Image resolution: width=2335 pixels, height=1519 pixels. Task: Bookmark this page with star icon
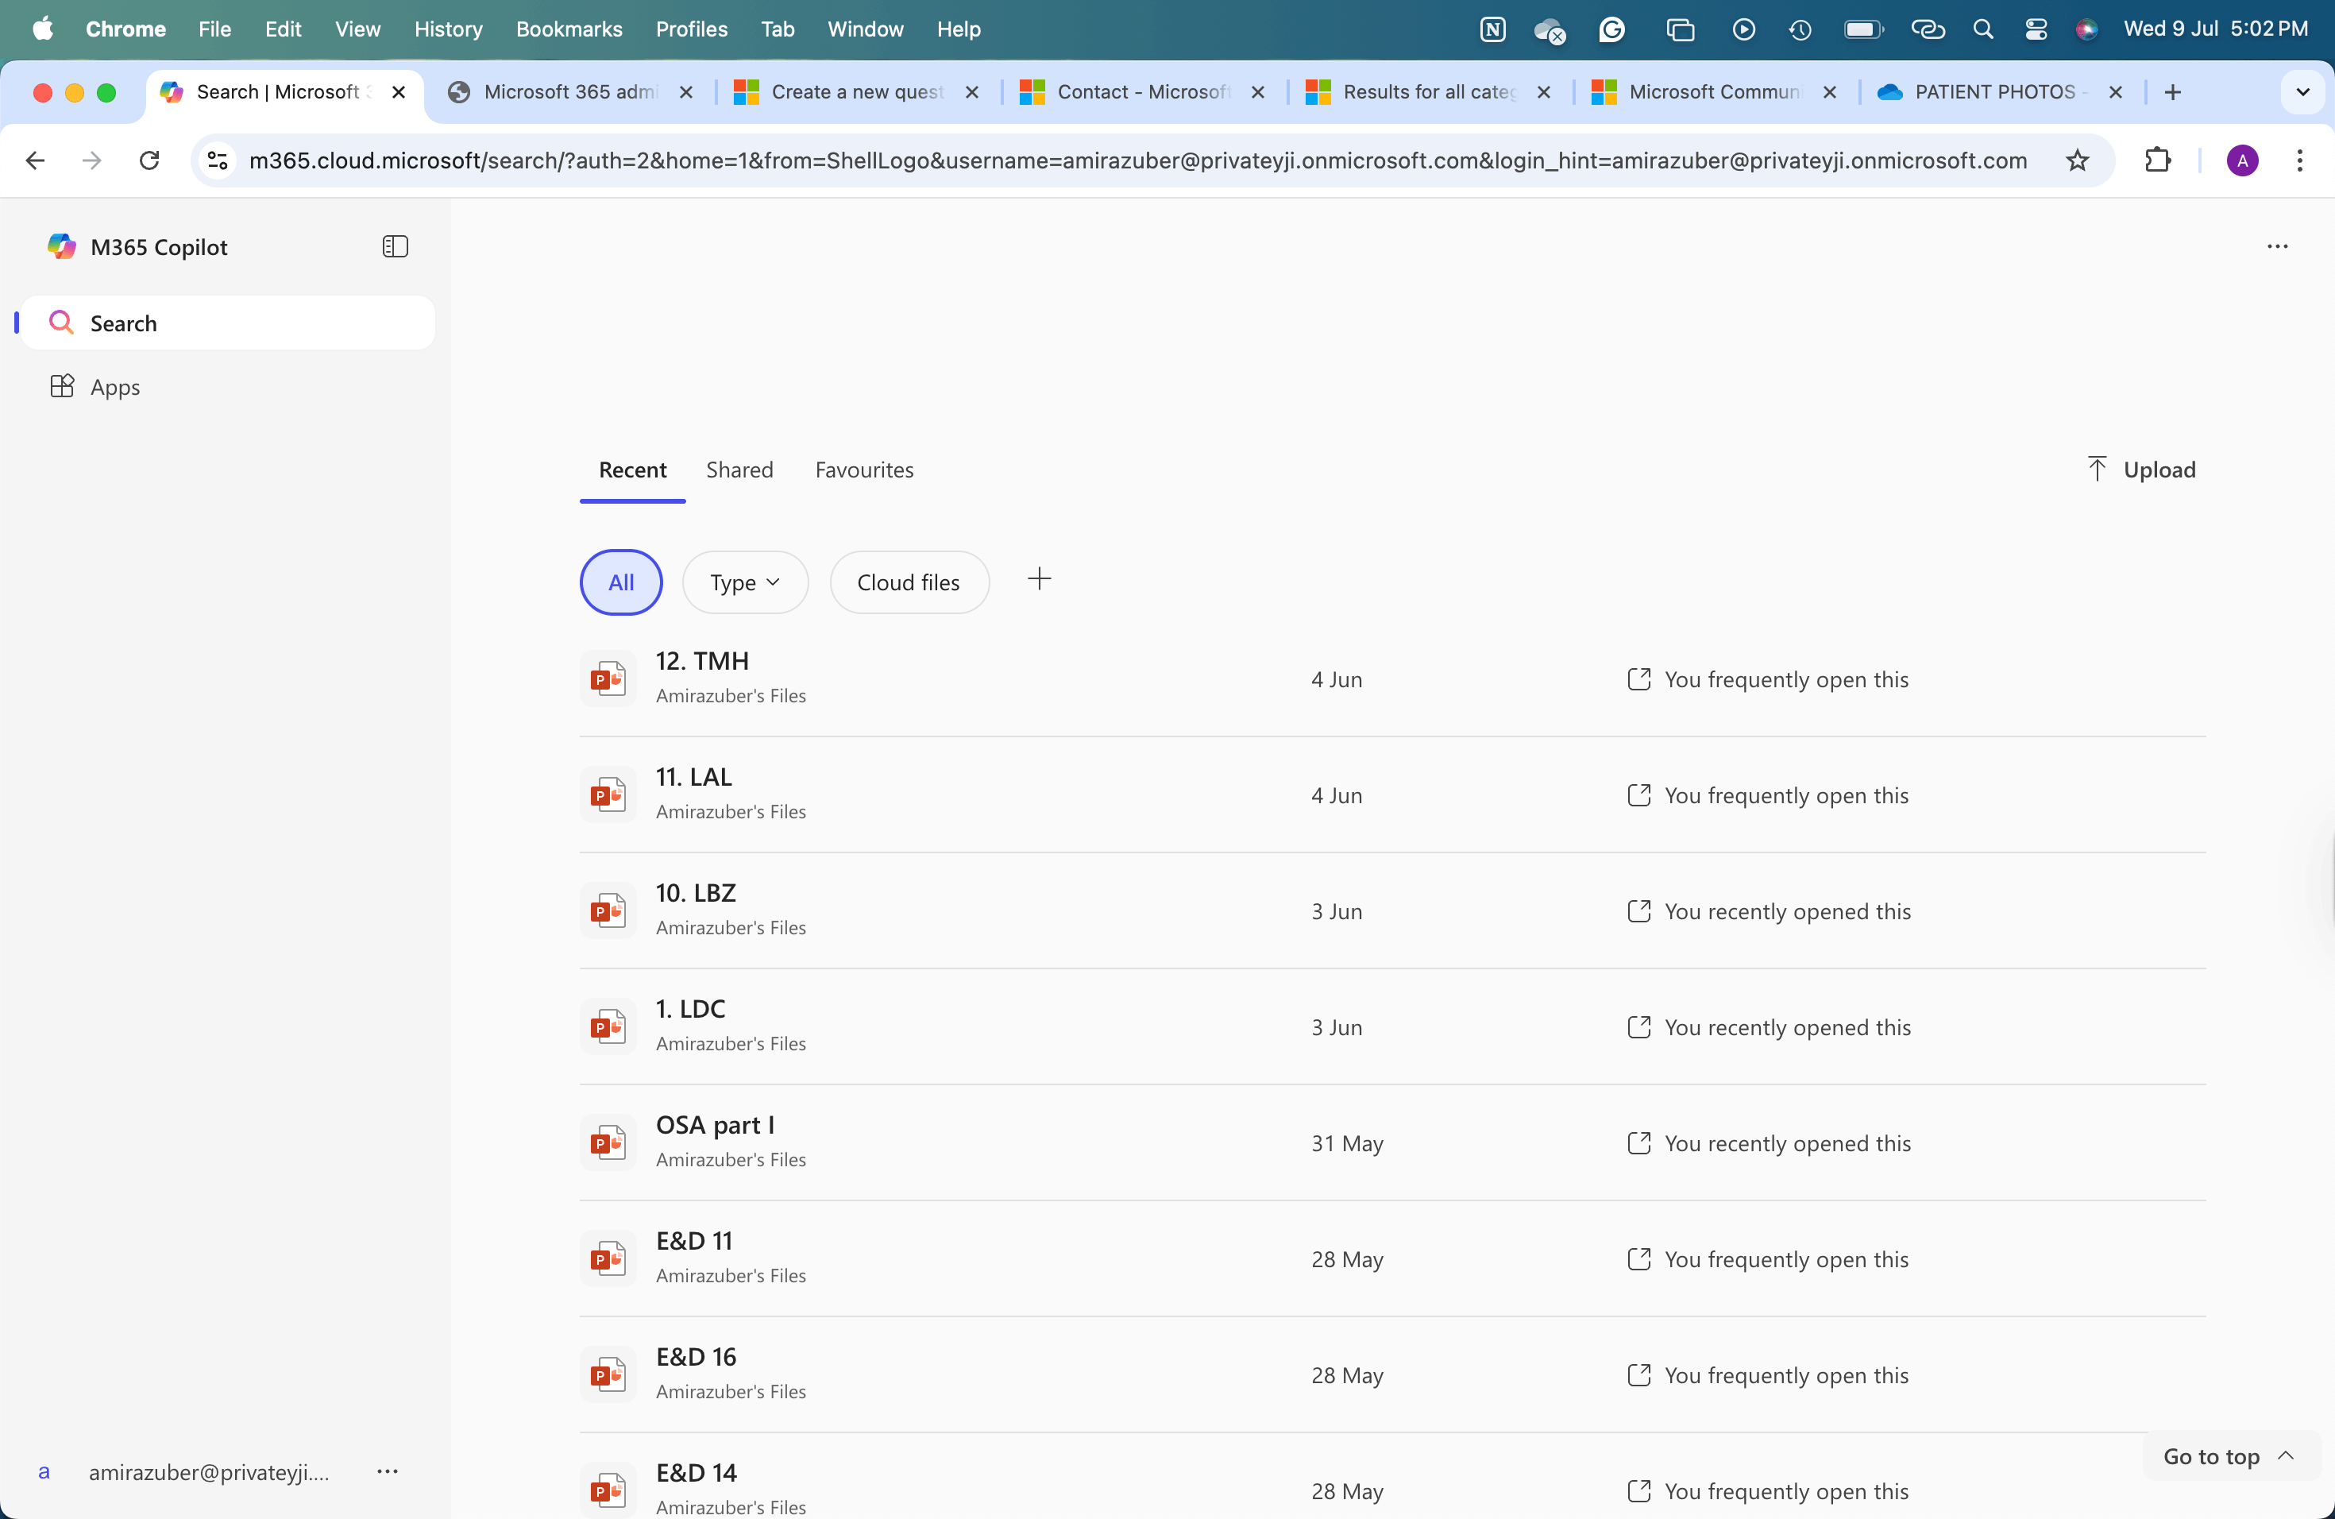(x=2077, y=160)
